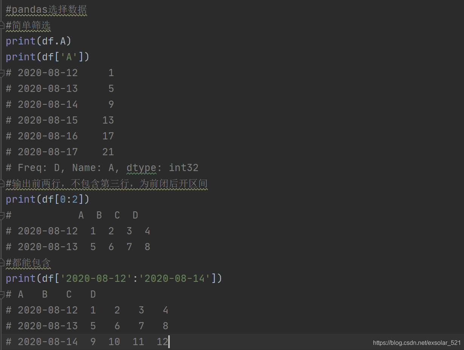Click '# 2020-08-13 5 6 7 8' below print(df[0:2])
The width and height of the screenshot is (464, 350).
[78, 247]
